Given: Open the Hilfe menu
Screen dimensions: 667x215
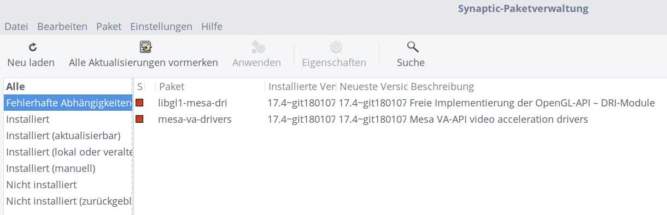Looking at the screenshot, I should (x=212, y=26).
